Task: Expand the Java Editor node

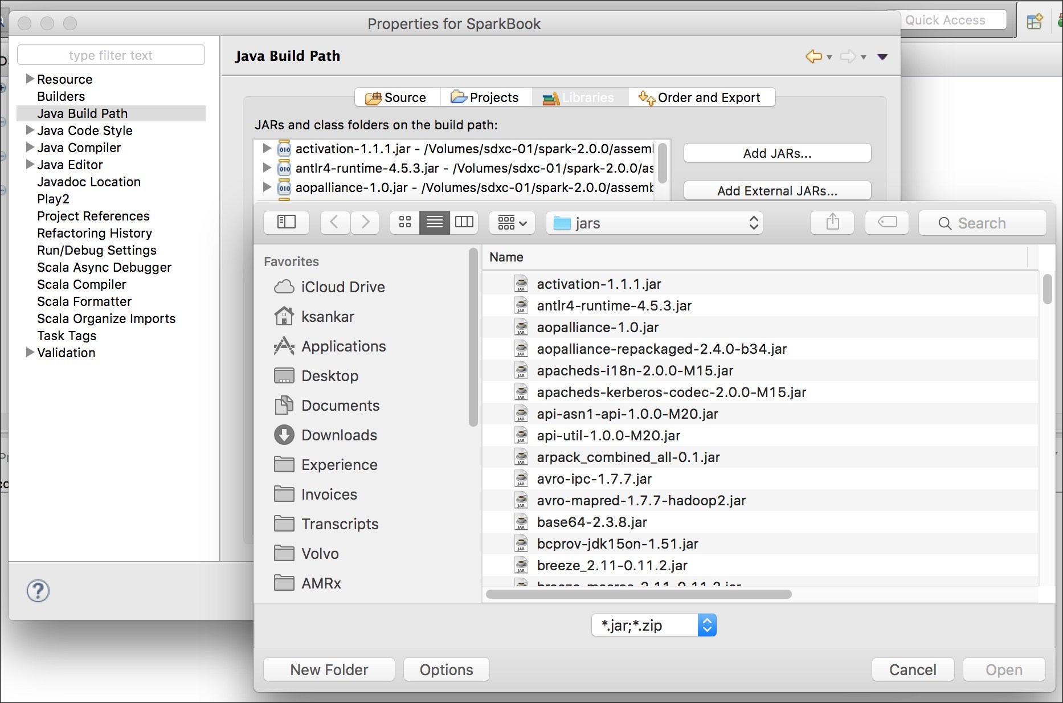Action: (x=30, y=164)
